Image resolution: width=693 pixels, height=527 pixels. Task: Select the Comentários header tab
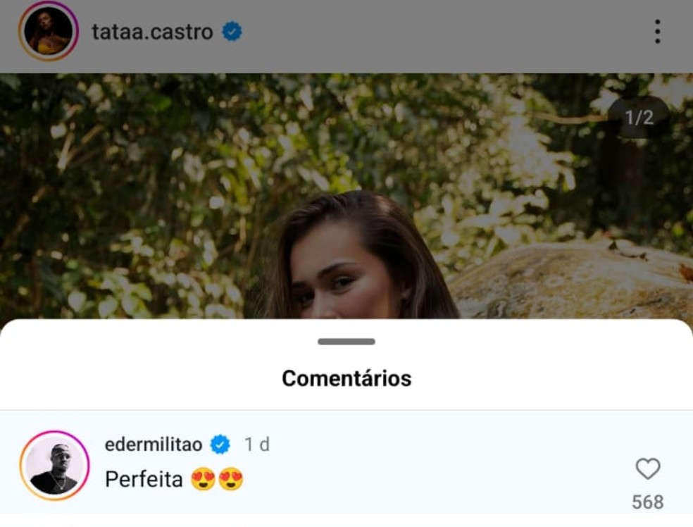346,378
